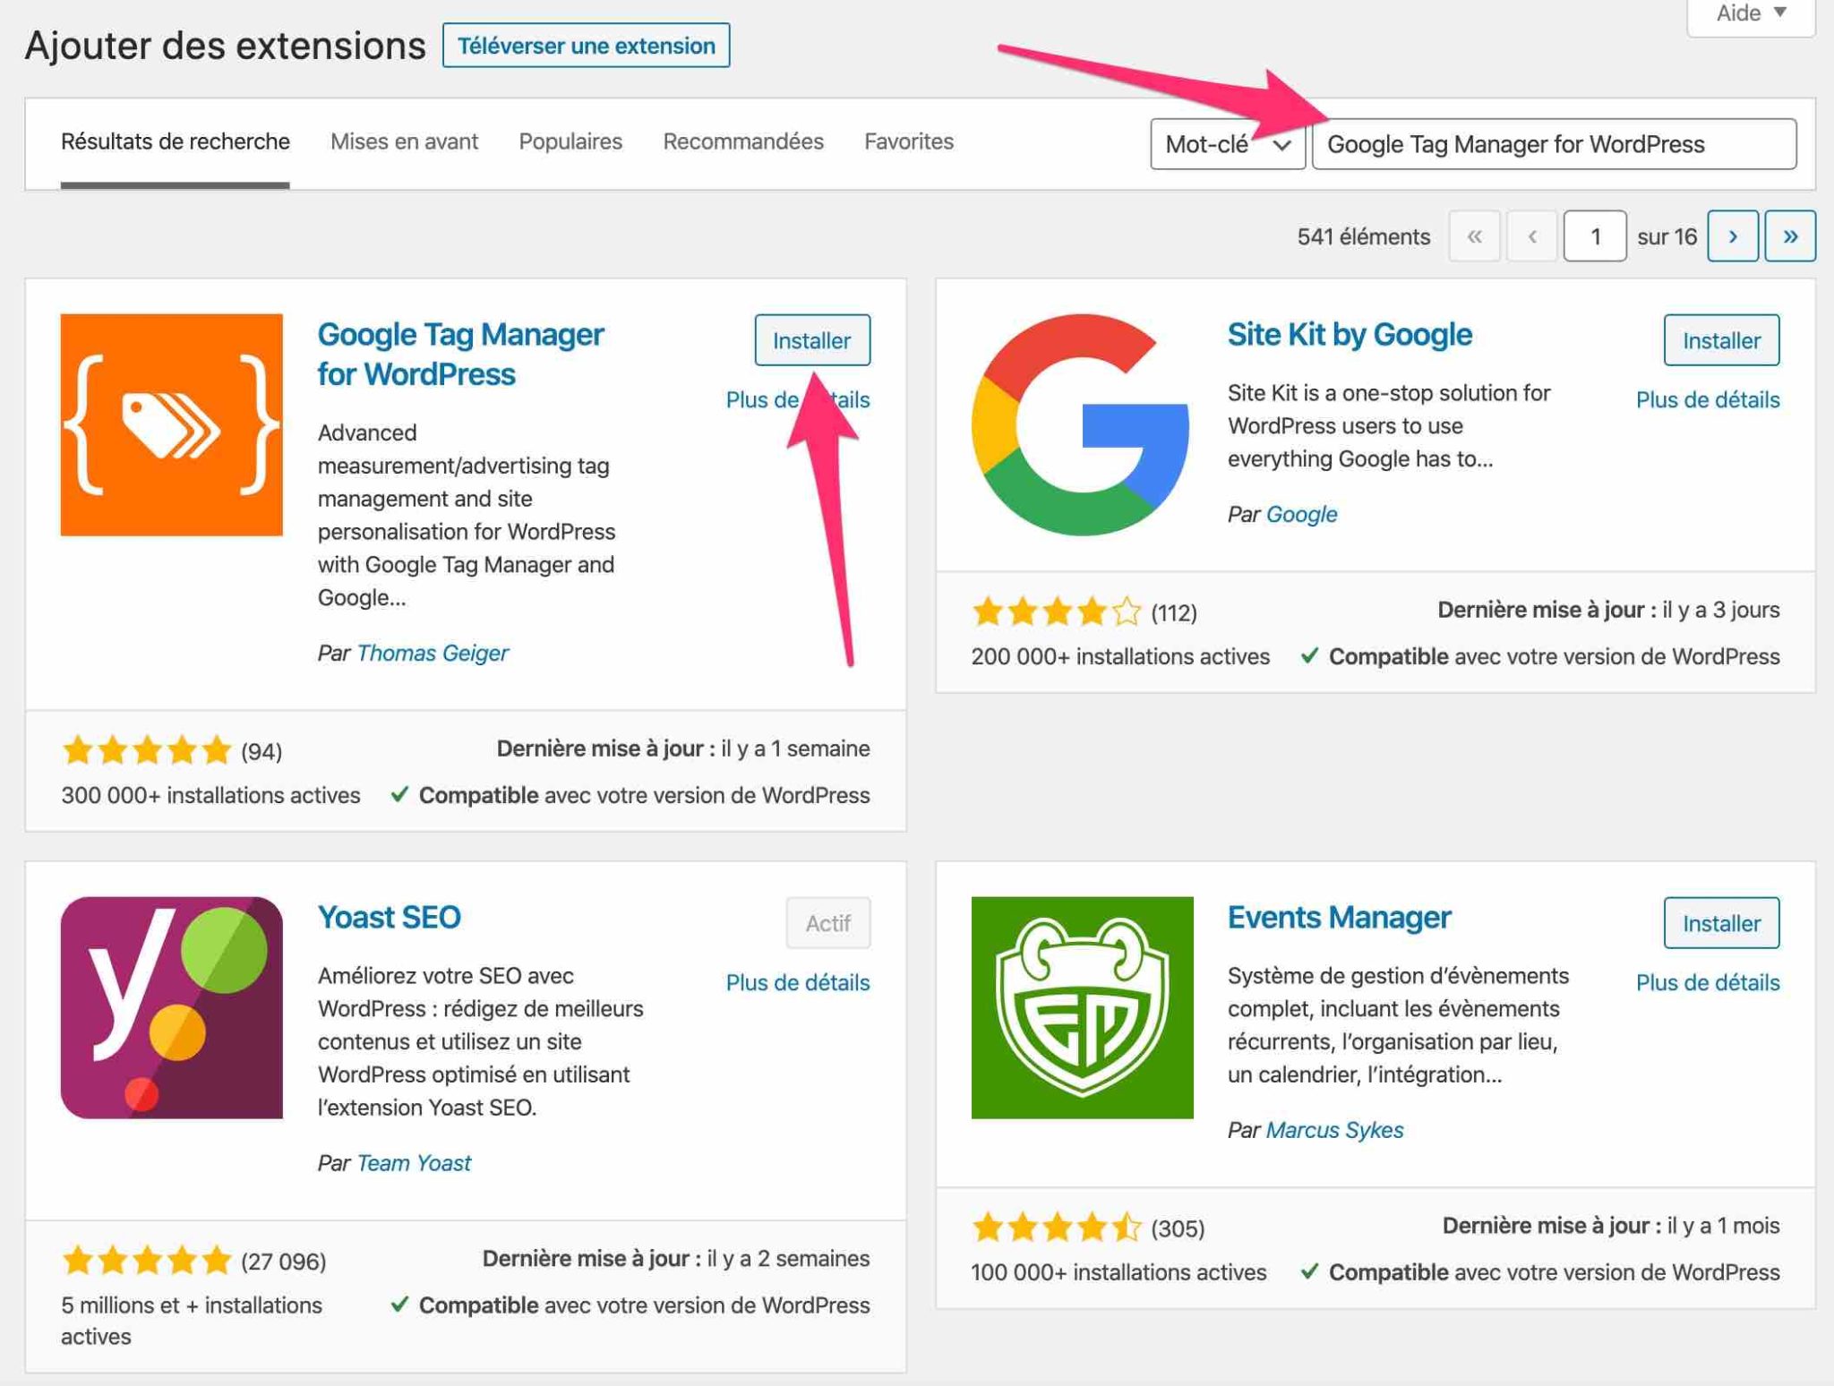Click the first page '«' arrow
Viewport: 1834px width, 1386px height.
coord(1474,235)
